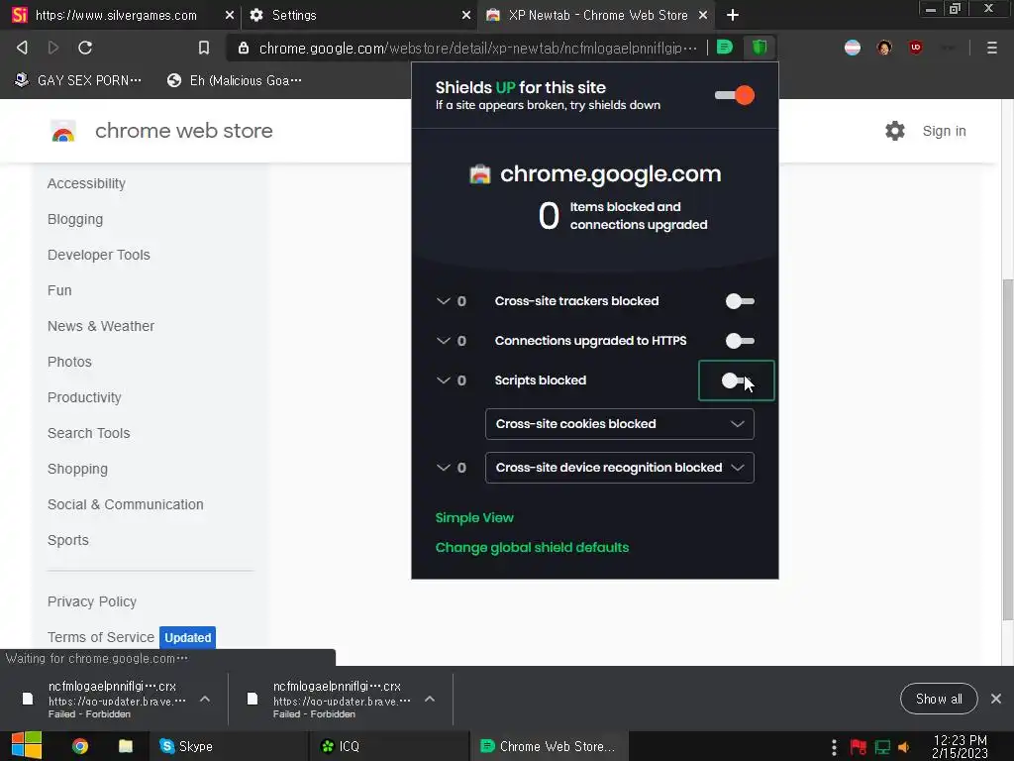Expand the device recognition blocked list chevron

443,468
